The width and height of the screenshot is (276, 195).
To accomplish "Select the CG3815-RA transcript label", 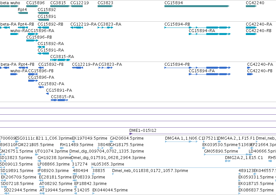I will (62, 57).
